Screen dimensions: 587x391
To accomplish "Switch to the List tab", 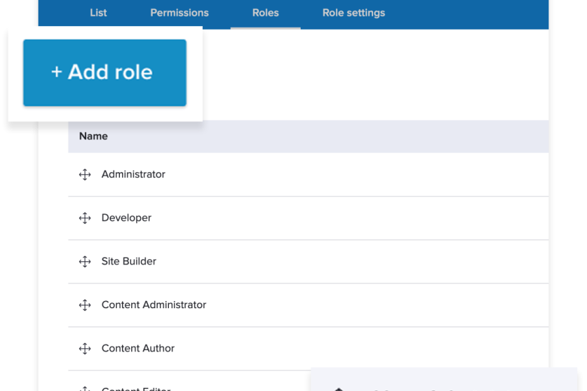I will coord(98,13).
